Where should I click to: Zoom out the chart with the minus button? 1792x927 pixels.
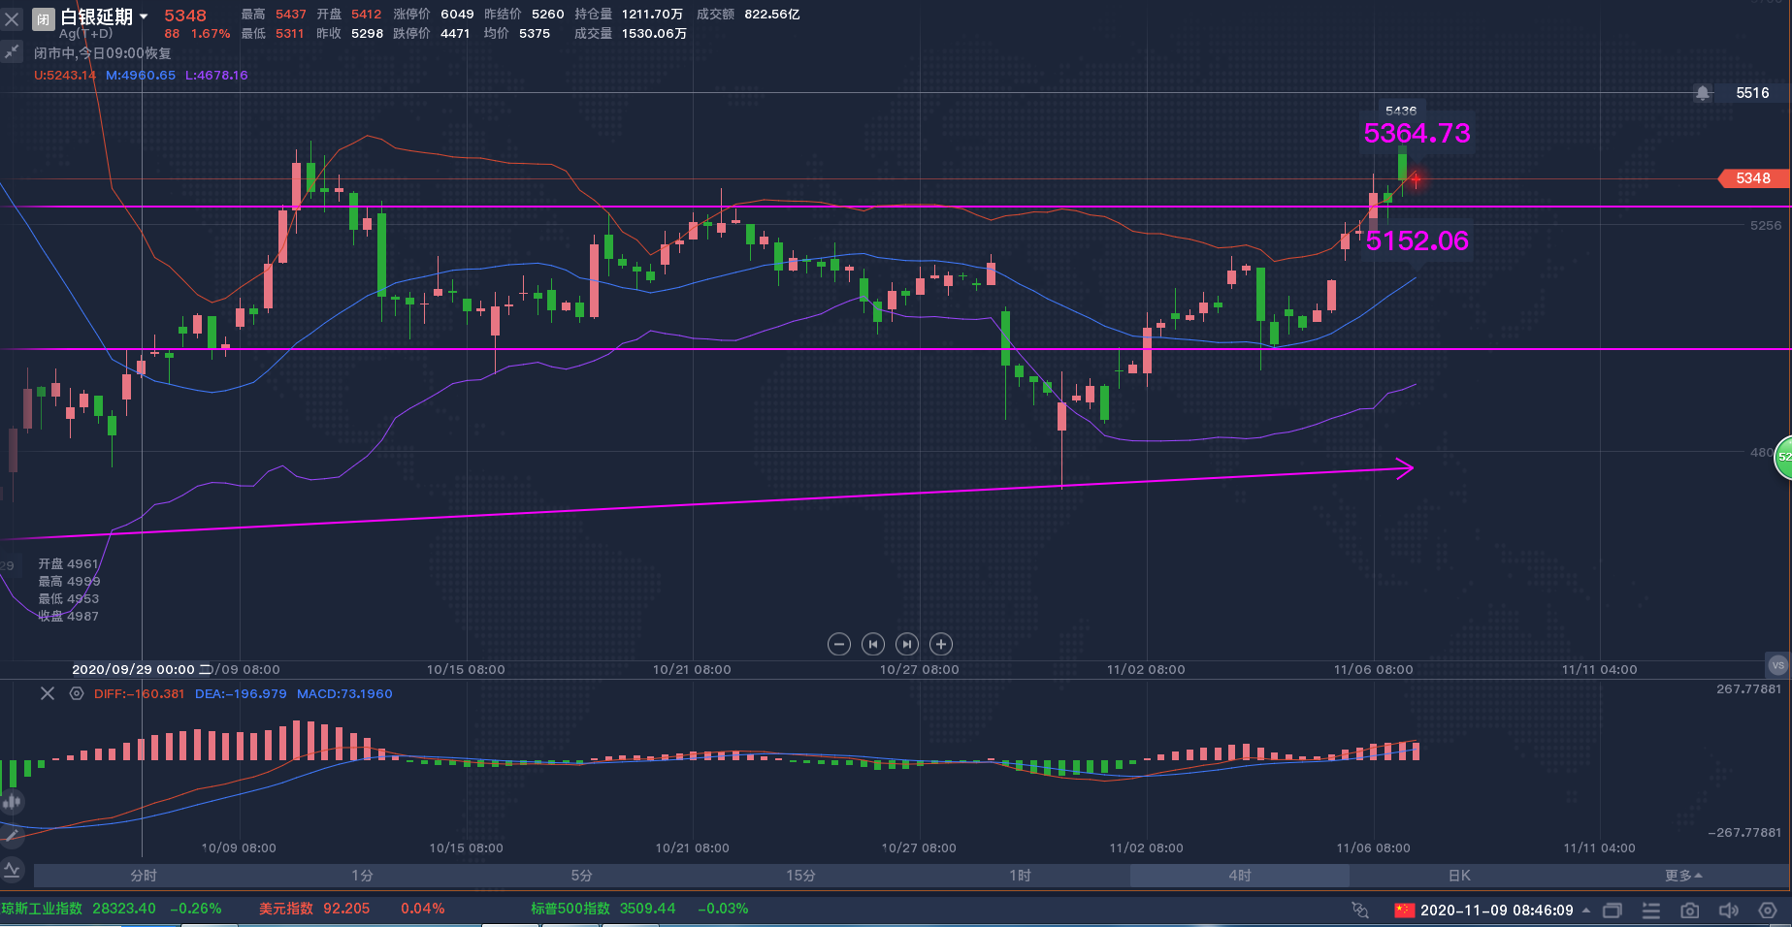839,644
